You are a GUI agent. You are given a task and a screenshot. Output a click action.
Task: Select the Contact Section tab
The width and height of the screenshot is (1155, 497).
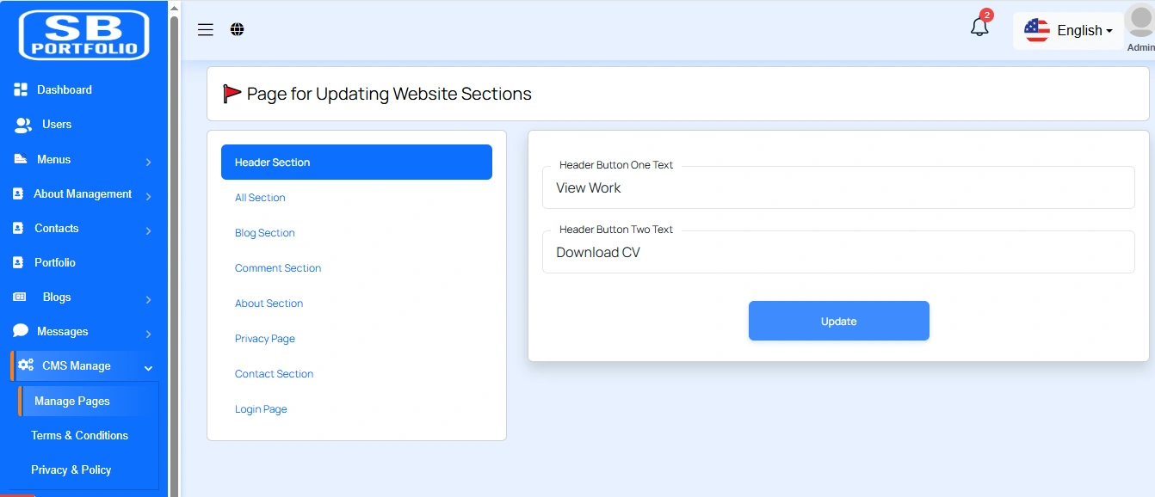pyautogui.click(x=274, y=374)
